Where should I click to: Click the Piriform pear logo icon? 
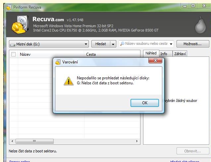pyautogui.click(x=200, y=25)
